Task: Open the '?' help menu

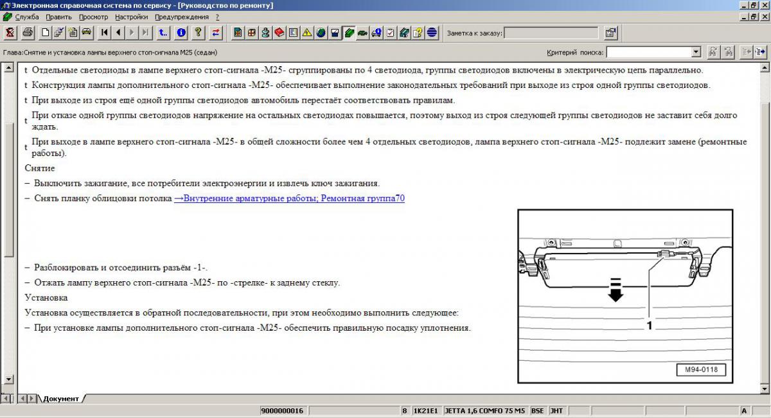Action: tap(217, 17)
